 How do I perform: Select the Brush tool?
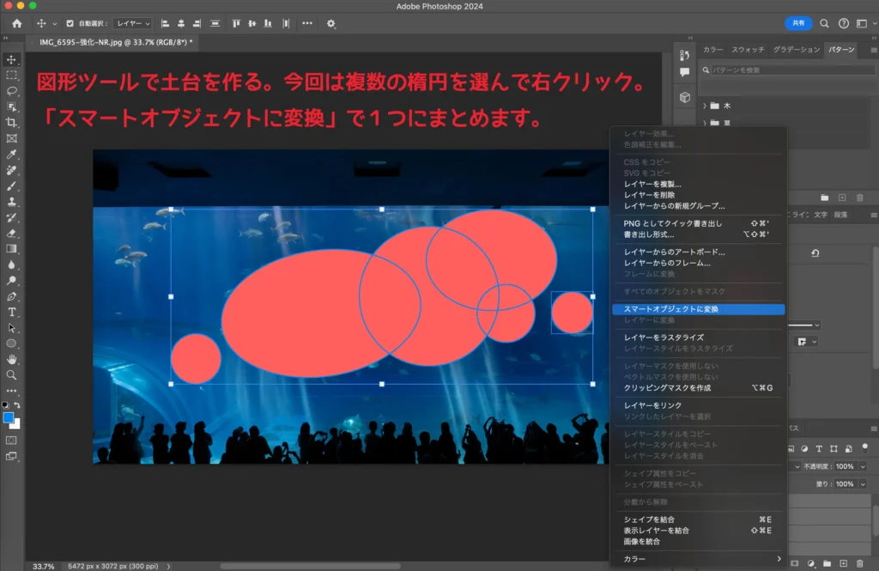click(12, 185)
